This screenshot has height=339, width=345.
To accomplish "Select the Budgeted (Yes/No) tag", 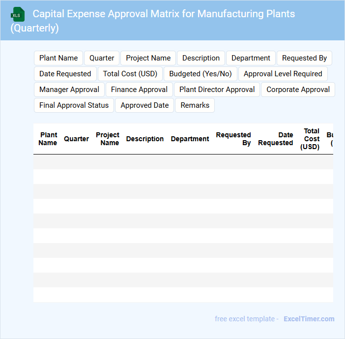I will 201,74.
